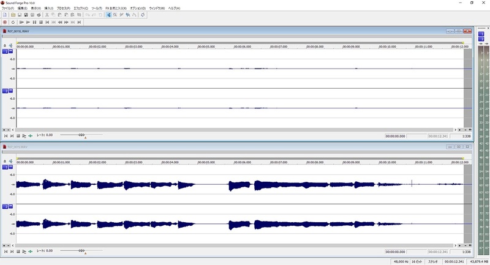
Task: Click the Paste toolbar icon
Action: point(59,15)
